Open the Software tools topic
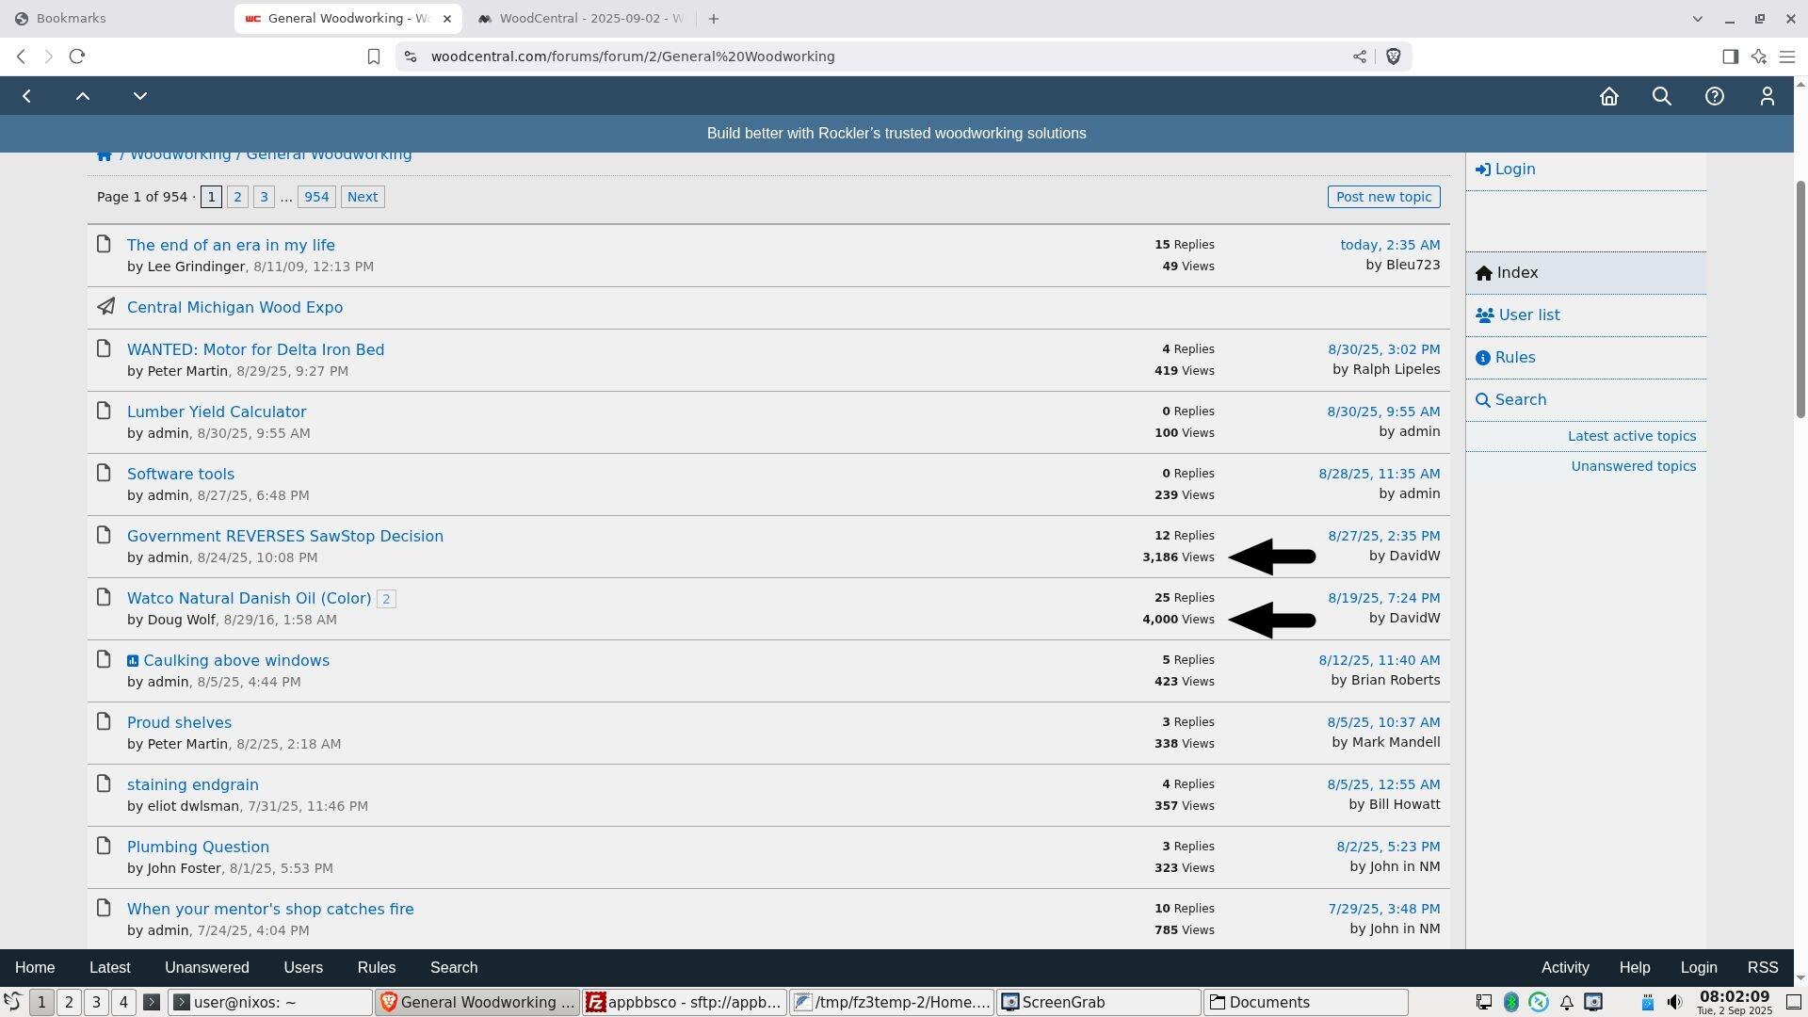The height and width of the screenshot is (1017, 1808). pos(181,474)
